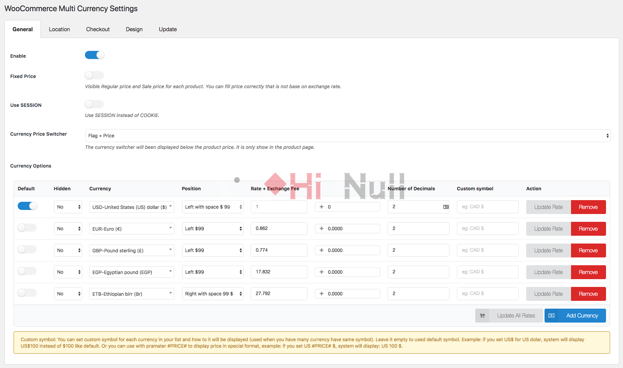
Task: Switch to the Design tab
Action: click(x=134, y=29)
